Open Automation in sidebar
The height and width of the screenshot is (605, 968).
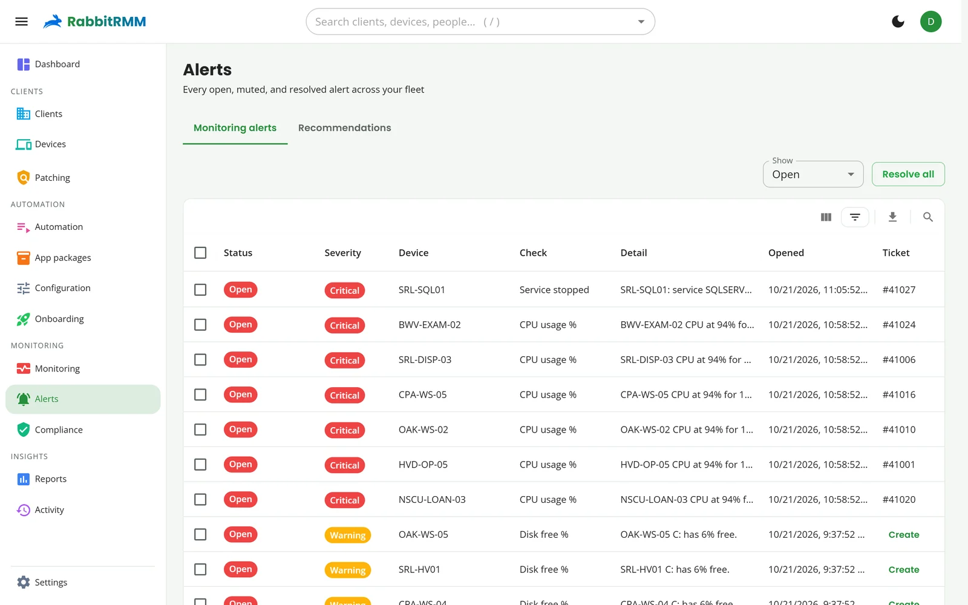[83, 227]
